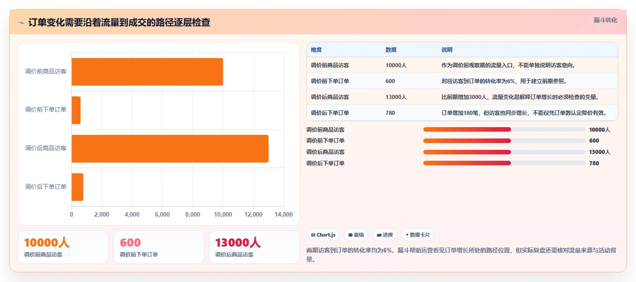Viewport: 636px width, 282px height.
Task: Click the table data value 10000人
Action: (396, 65)
